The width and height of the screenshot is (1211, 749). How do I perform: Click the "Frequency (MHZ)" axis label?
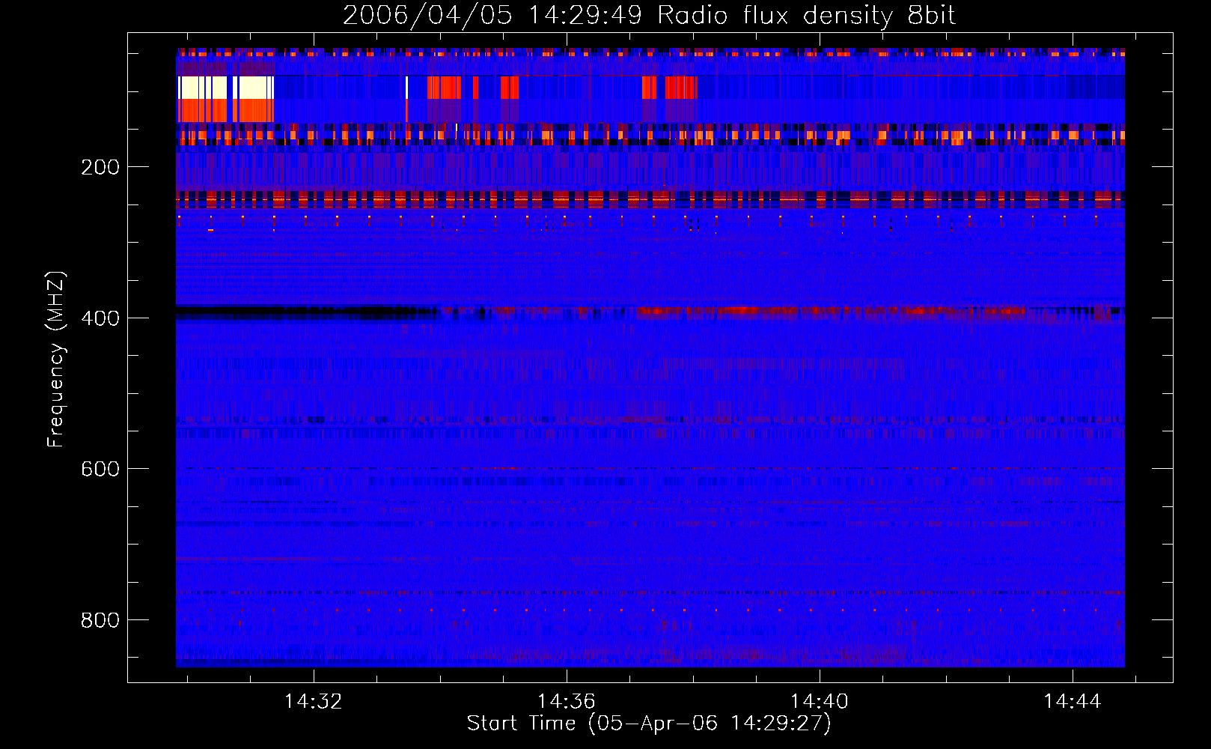[56, 360]
